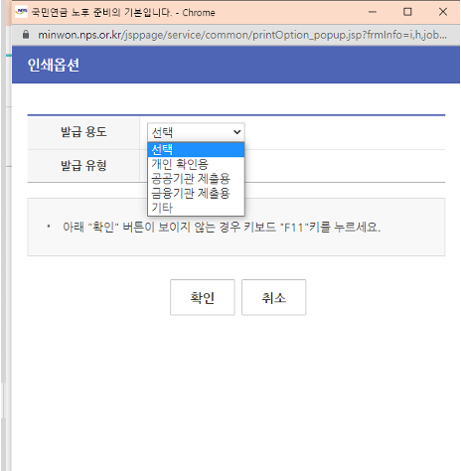Choose 기타 option in dropdown list
This screenshot has width=461, height=471.
[196, 208]
